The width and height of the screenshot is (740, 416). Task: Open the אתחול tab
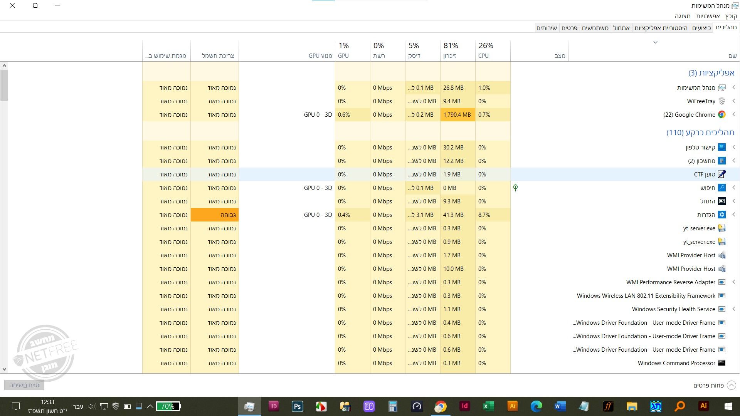pos(621,28)
